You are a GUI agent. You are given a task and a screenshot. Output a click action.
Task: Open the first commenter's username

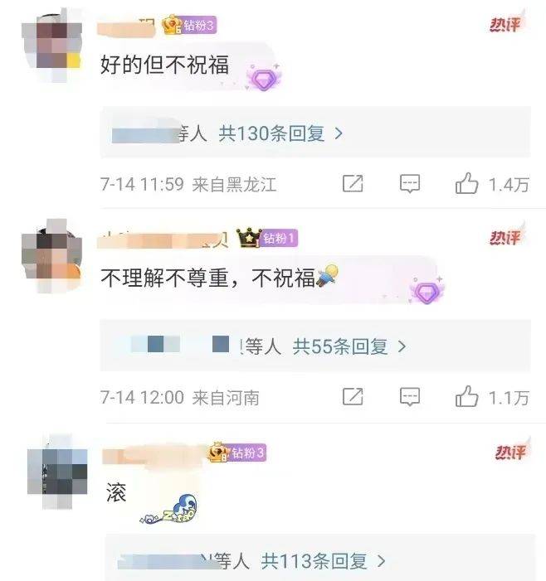click(126, 27)
